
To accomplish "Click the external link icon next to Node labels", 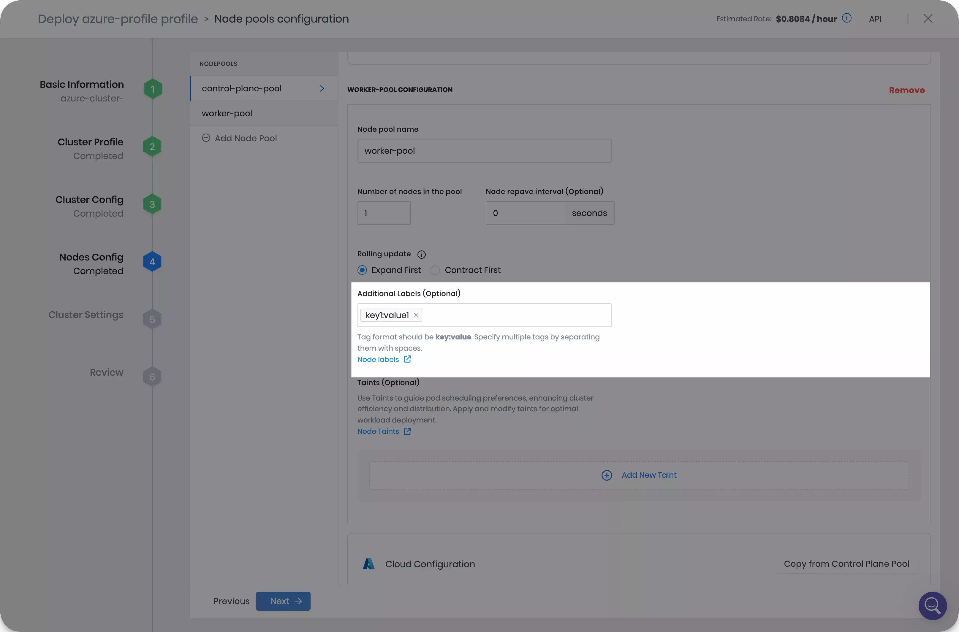I will tap(408, 360).
